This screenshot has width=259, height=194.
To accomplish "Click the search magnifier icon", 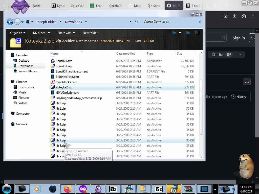I will 200,22.
